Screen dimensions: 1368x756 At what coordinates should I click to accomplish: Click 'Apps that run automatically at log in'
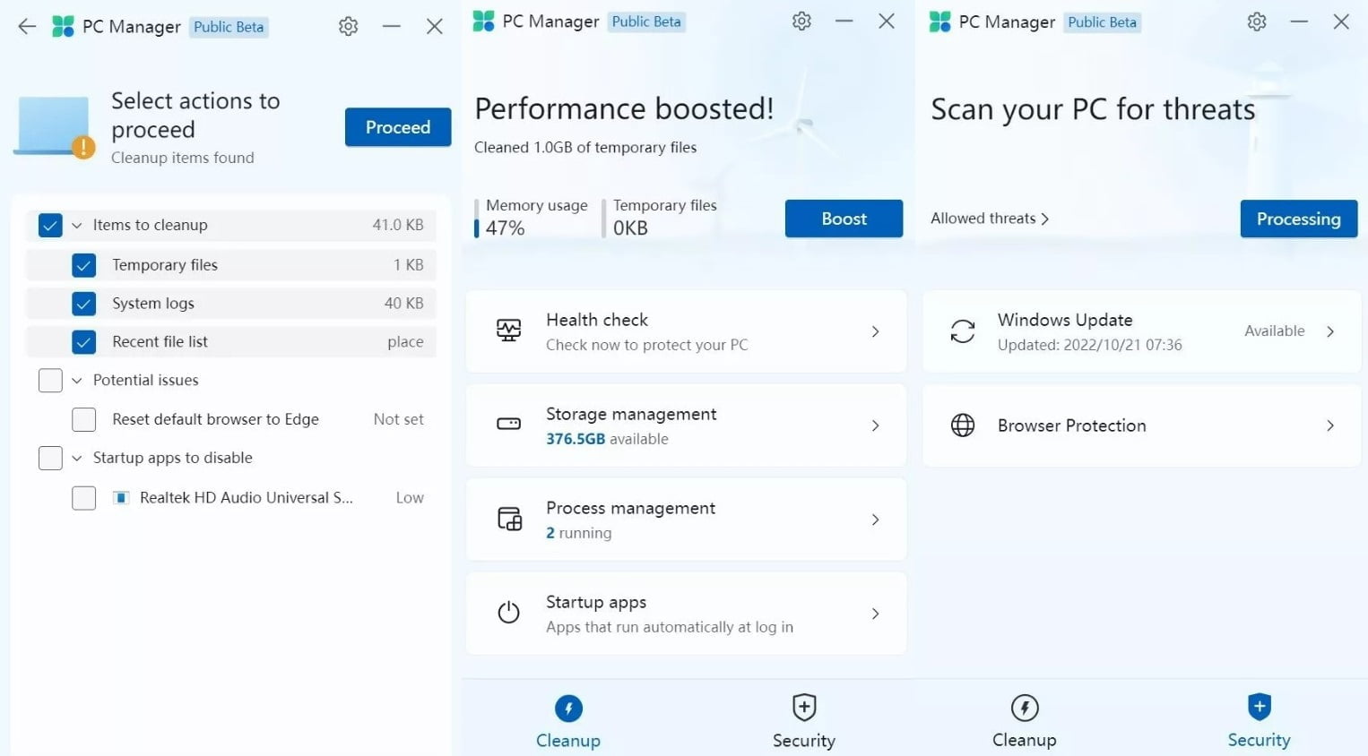[x=670, y=627]
